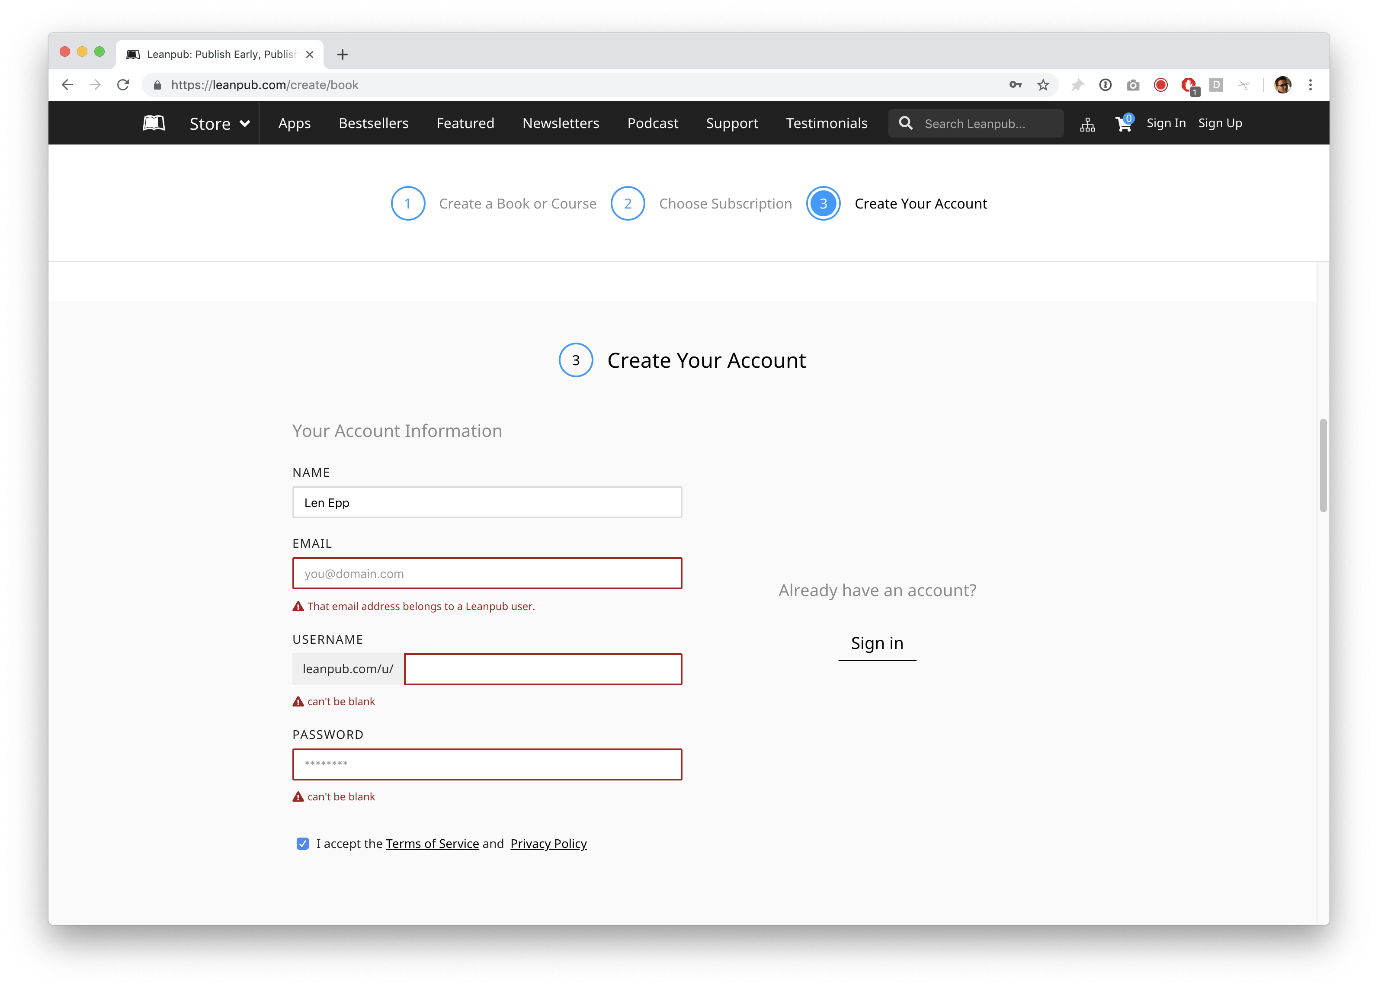Click the 'Your Account Information' heading
The height and width of the screenshot is (989, 1378).
point(397,431)
